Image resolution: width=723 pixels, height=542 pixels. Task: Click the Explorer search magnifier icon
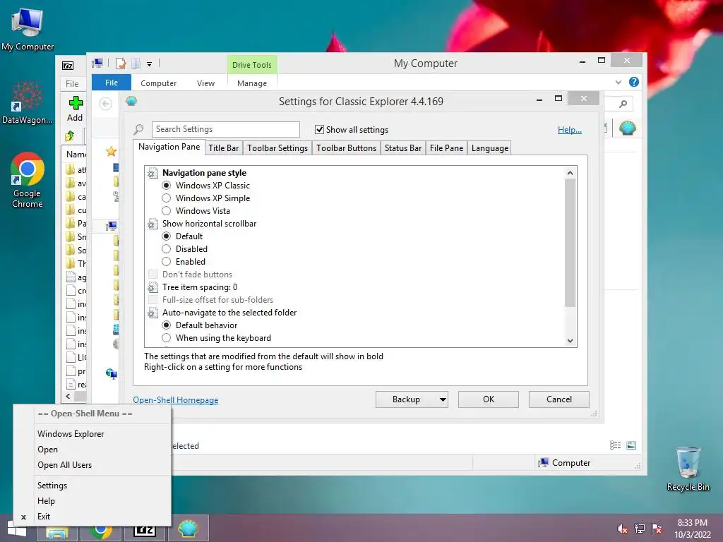pyautogui.click(x=623, y=104)
